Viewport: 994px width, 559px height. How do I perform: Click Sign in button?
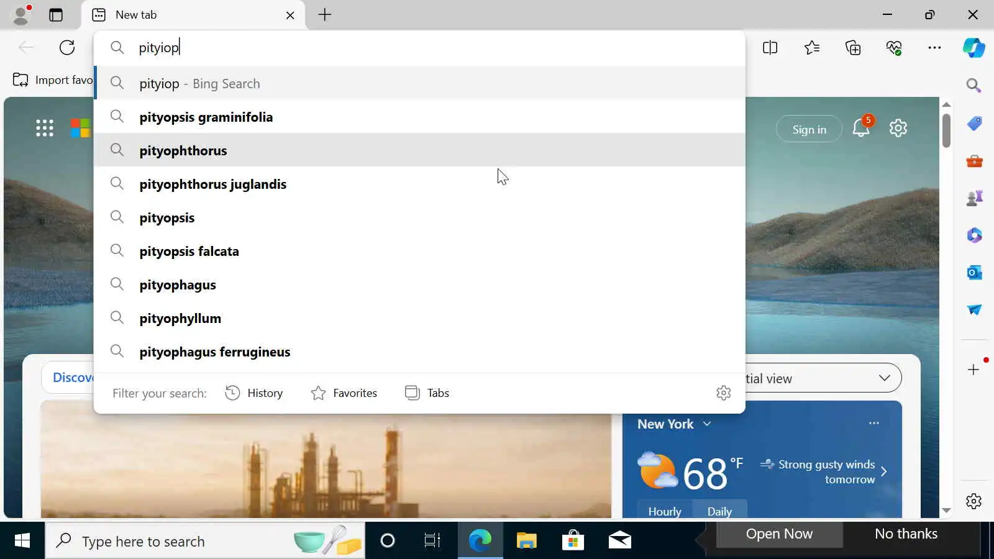(x=809, y=129)
